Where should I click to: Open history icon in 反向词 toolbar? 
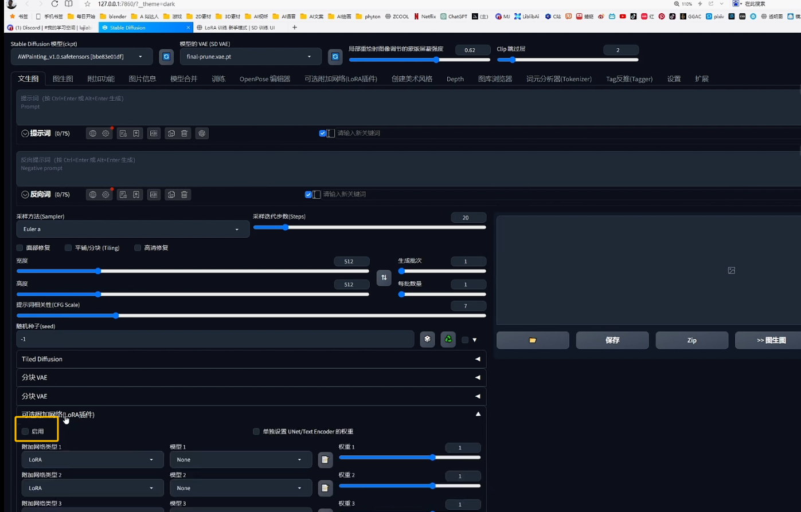[x=123, y=195]
